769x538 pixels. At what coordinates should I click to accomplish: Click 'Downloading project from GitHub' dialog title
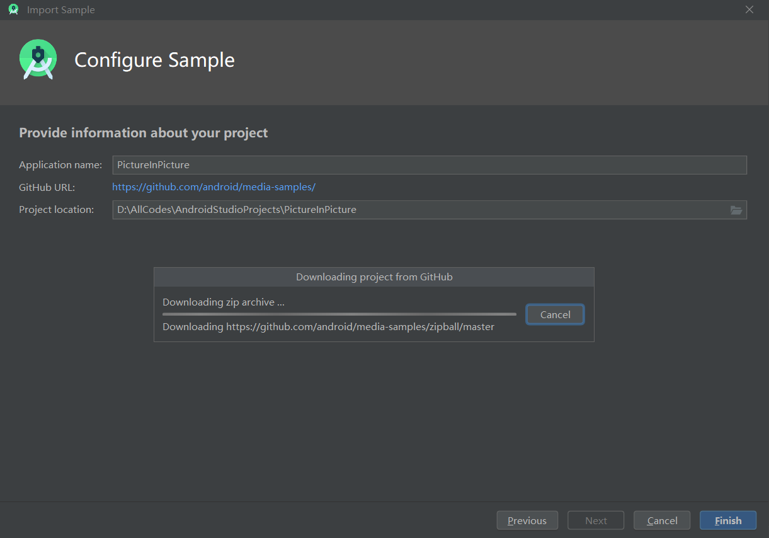374,277
